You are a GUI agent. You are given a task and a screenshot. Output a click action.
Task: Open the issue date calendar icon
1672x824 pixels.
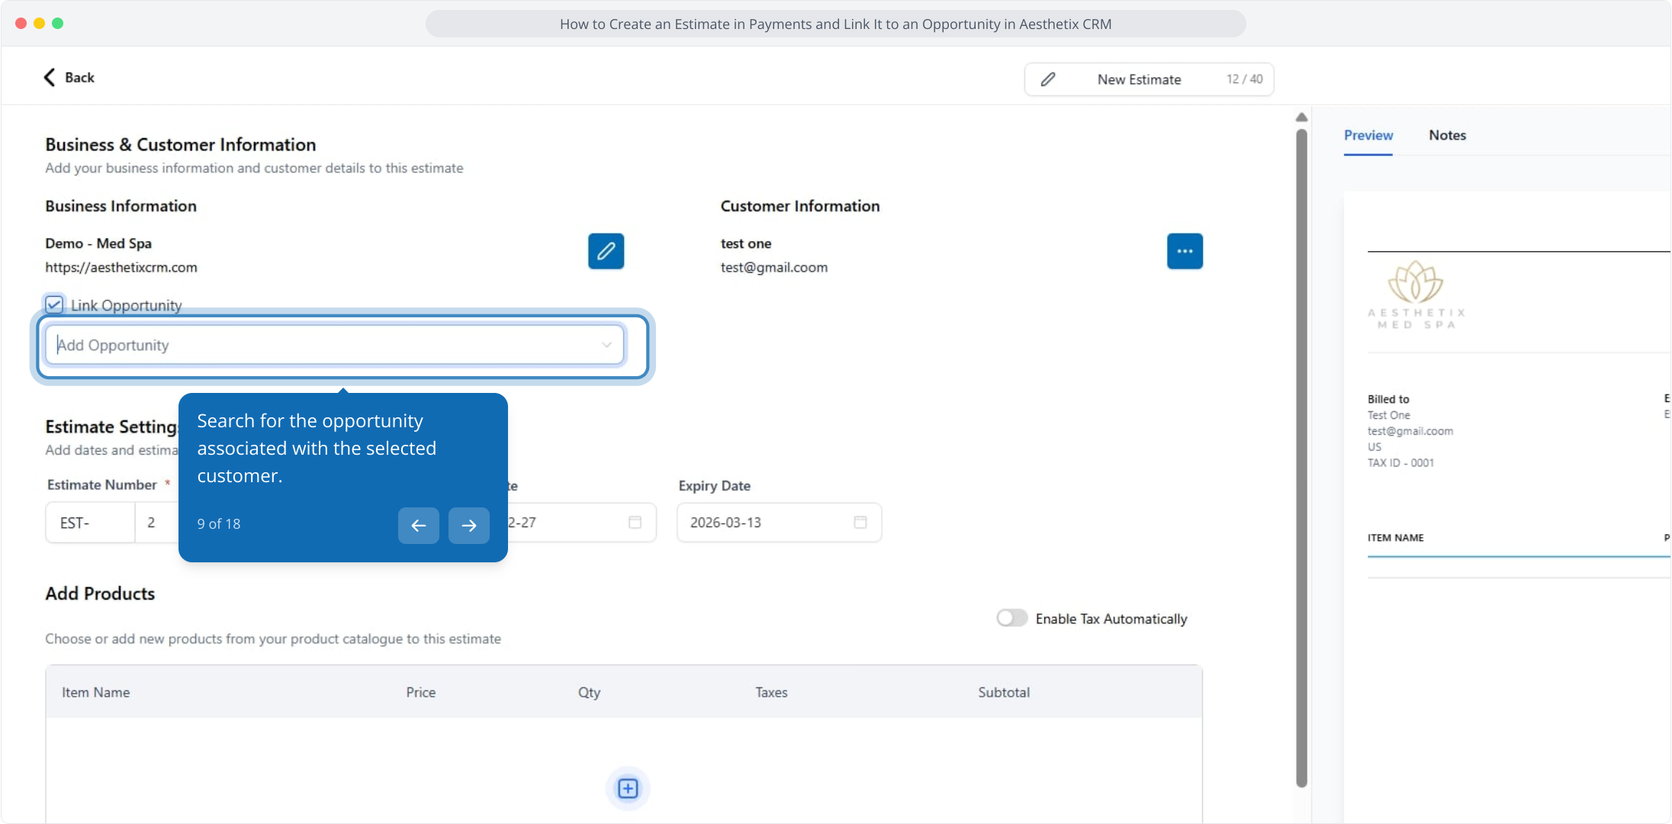(635, 523)
